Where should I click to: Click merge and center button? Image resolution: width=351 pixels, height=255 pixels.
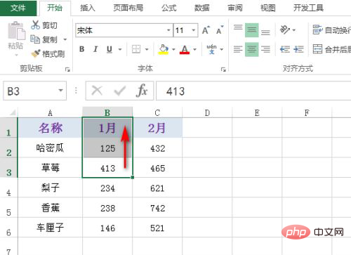331,49
